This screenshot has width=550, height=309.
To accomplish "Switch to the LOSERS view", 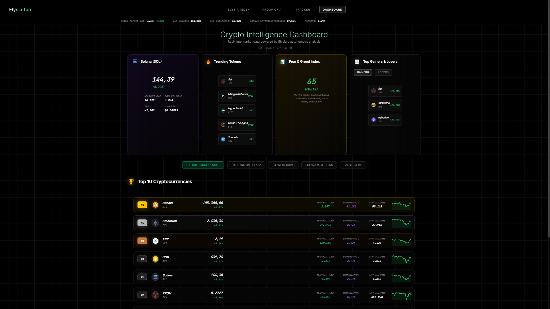I will click(x=383, y=72).
